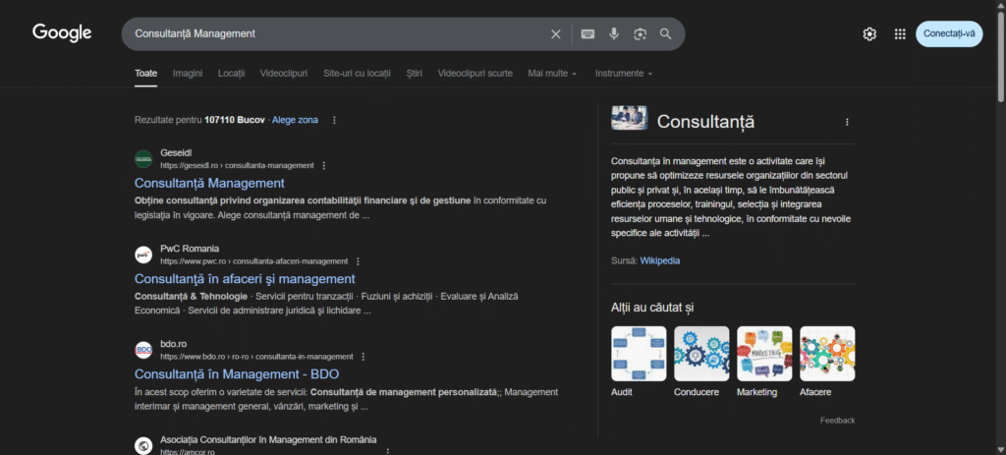The image size is (1006, 455).
Task: Switch to Imagini tab
Action: point(188,73)
